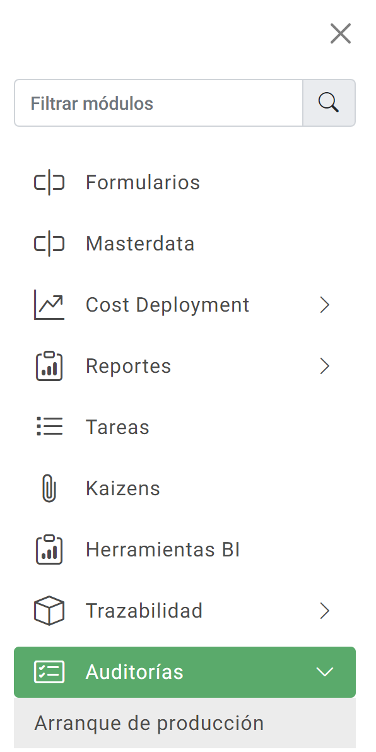Image resolution: width=376 pixels, height=752 pixels.
Task: Click the magnifier search button
Action: [x=329, y=103]
